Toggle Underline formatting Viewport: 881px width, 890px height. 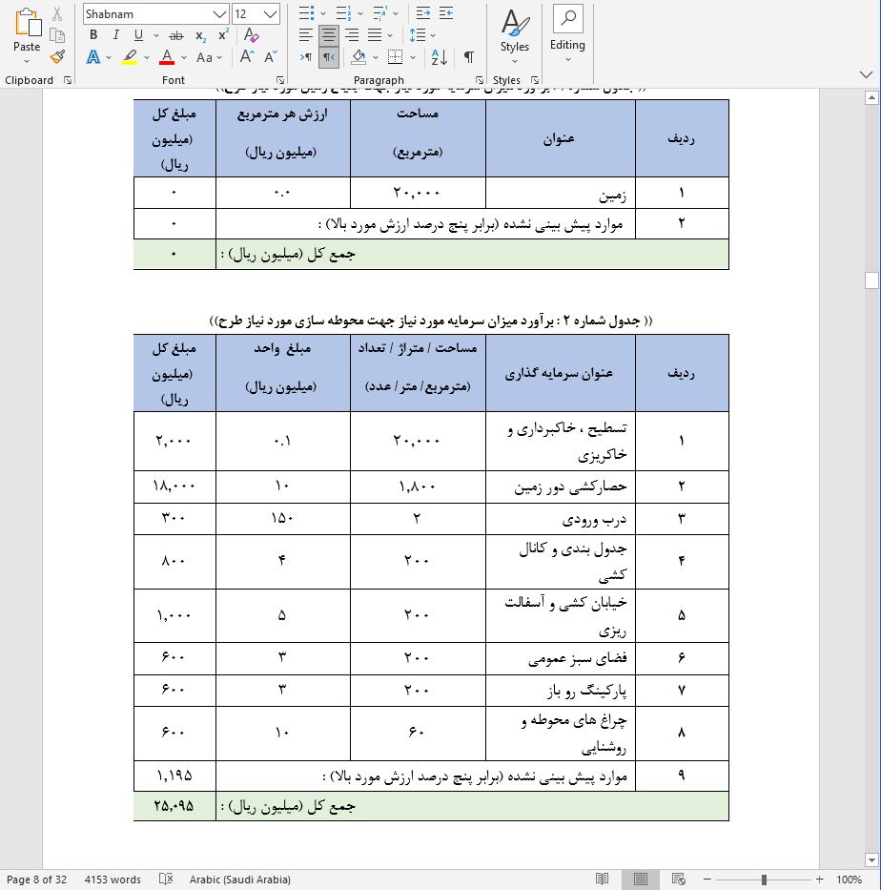138,35
